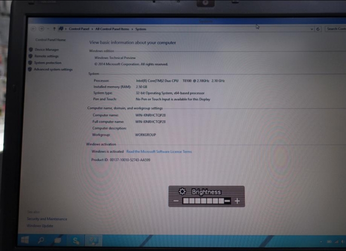Click the computer icon in address bar
The height and width of the screenshot is (251, 346).
(61, 29)
